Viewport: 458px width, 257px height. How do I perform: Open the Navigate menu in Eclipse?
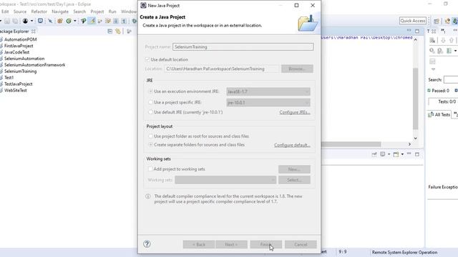coord(60,11)
